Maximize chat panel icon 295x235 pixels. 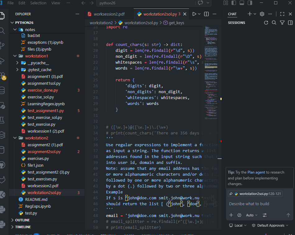pos(282,14)
